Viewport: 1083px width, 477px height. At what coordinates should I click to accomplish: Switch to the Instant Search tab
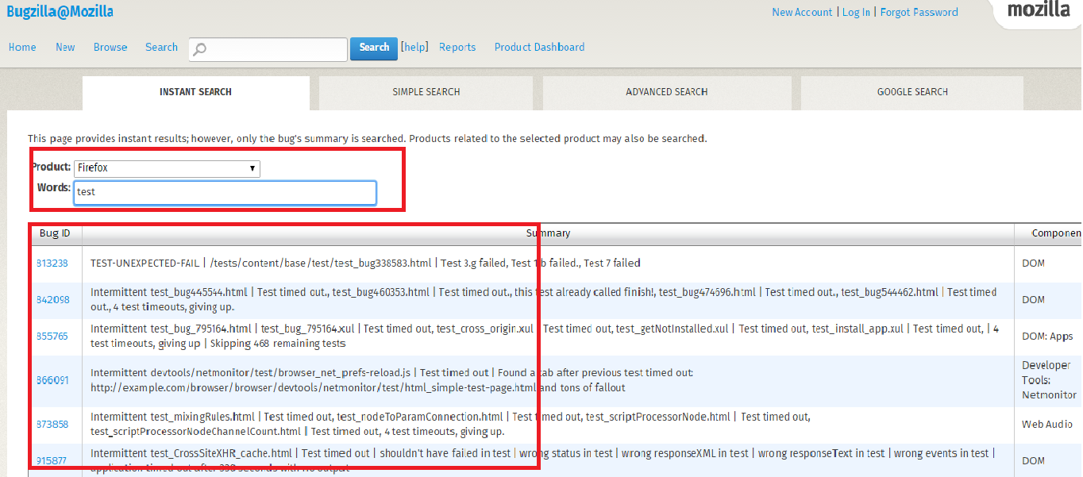click(196, 92)
